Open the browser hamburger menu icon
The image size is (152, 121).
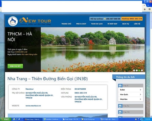coord(150,9)
